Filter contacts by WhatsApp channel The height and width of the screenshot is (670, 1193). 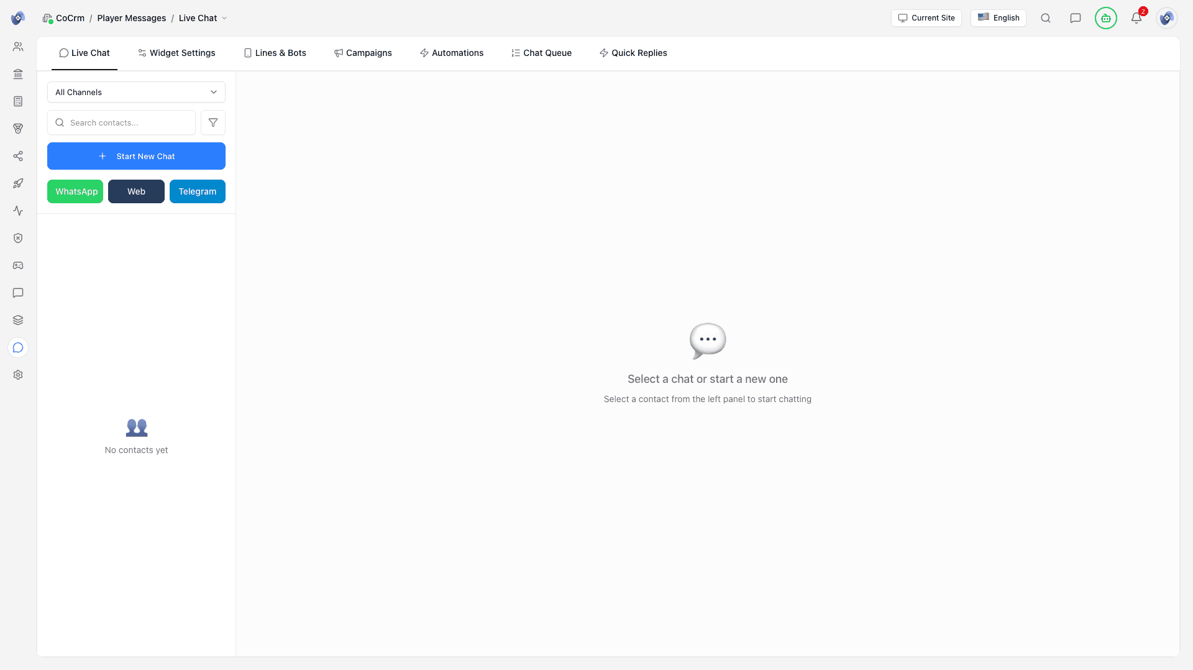(75, 191)
